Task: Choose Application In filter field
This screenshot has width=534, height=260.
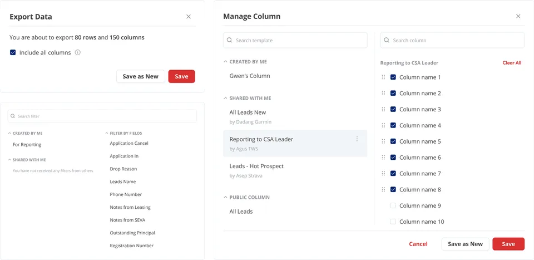Action: click(x=124, y=156)
